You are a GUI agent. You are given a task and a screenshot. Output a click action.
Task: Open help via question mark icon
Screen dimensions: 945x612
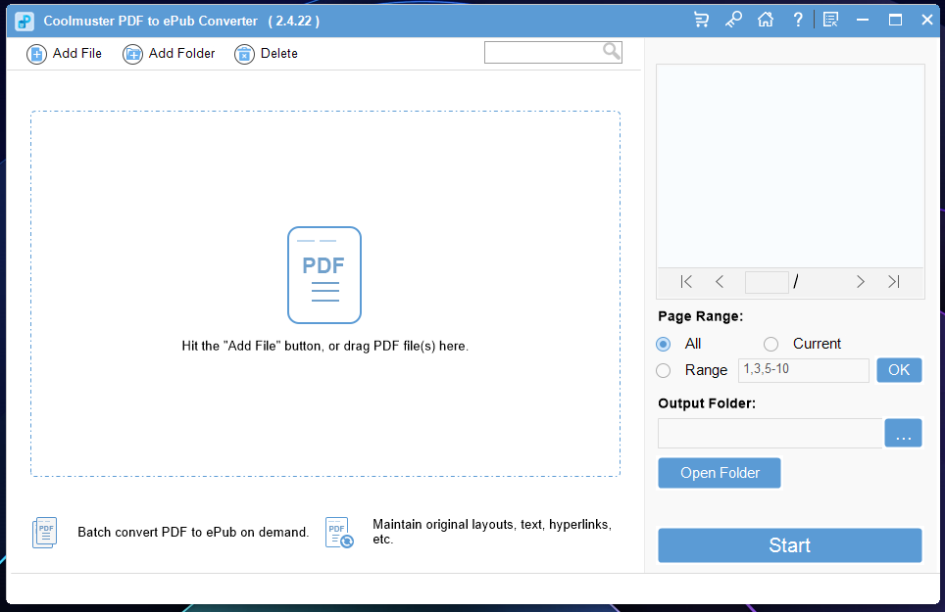pos(798,20)
